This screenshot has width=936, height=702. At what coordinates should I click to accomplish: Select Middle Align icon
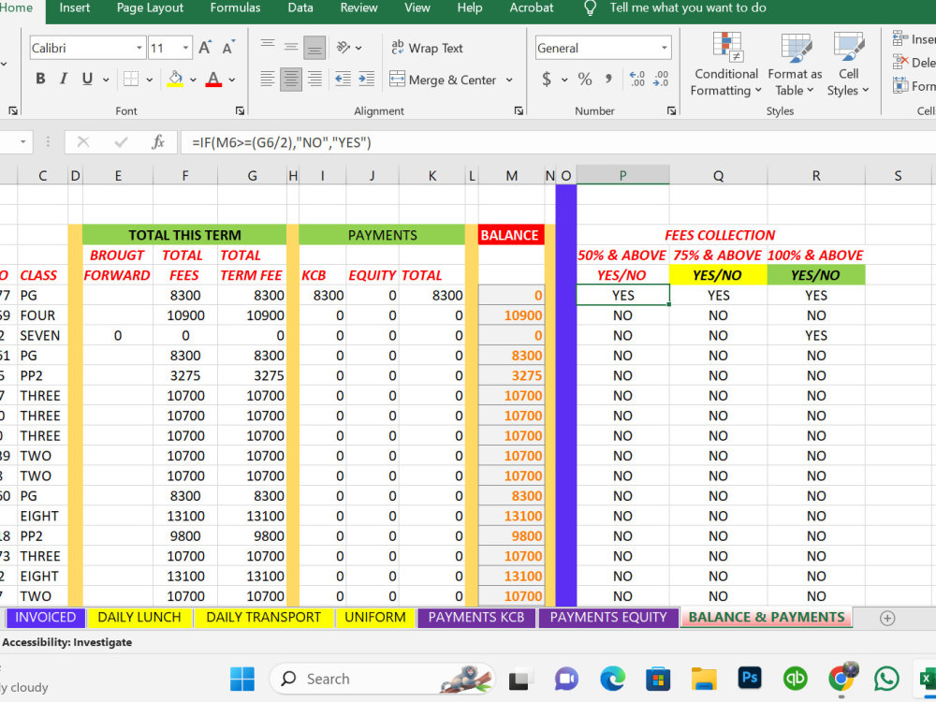[x=291, y=47]
